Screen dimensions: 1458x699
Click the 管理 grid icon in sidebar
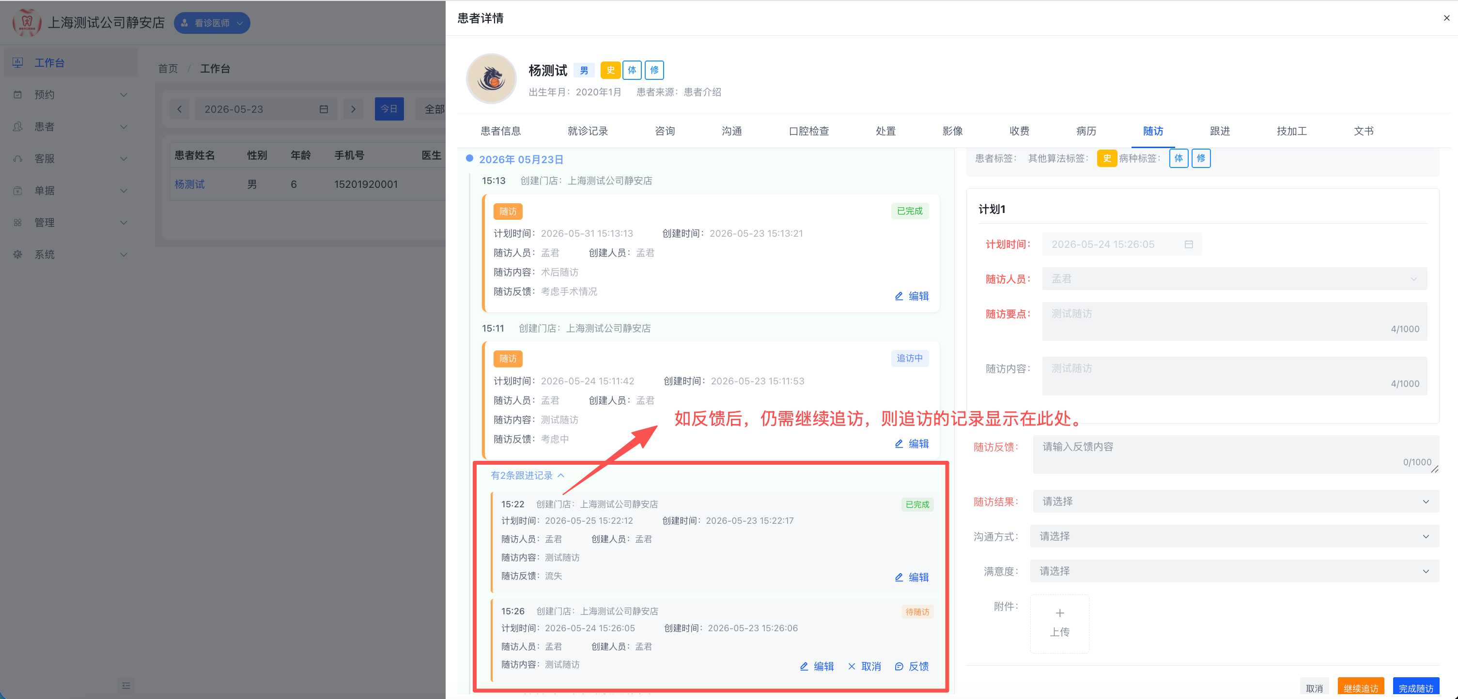pos(17,222)
